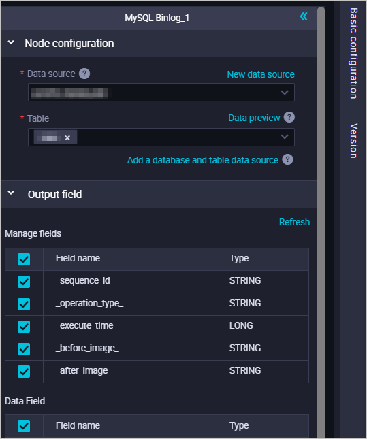This screenshot has height=439, width=367.
Task: Click the Node configuration heading text
Action: point(69,44)
